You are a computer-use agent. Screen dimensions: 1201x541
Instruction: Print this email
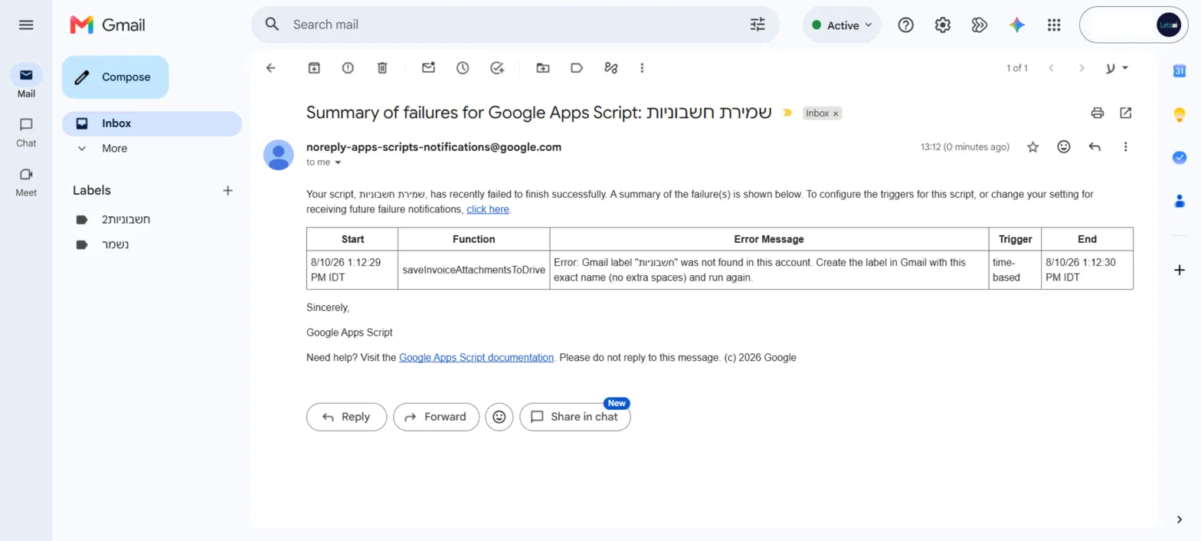pos(1098,113)
